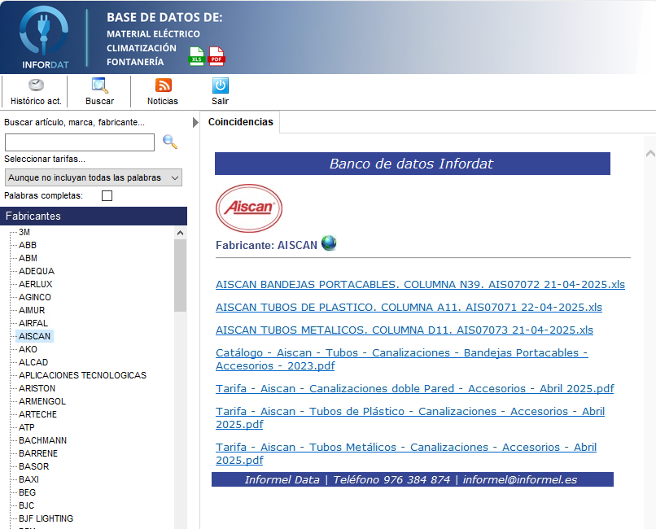Open Tarifa Tubos Metálicos pdf link

click(x=406, y=453)
